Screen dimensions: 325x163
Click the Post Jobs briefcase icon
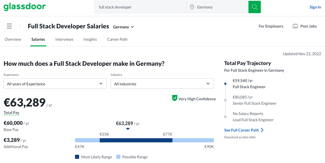pyautogui.click(x=295, y=26)
